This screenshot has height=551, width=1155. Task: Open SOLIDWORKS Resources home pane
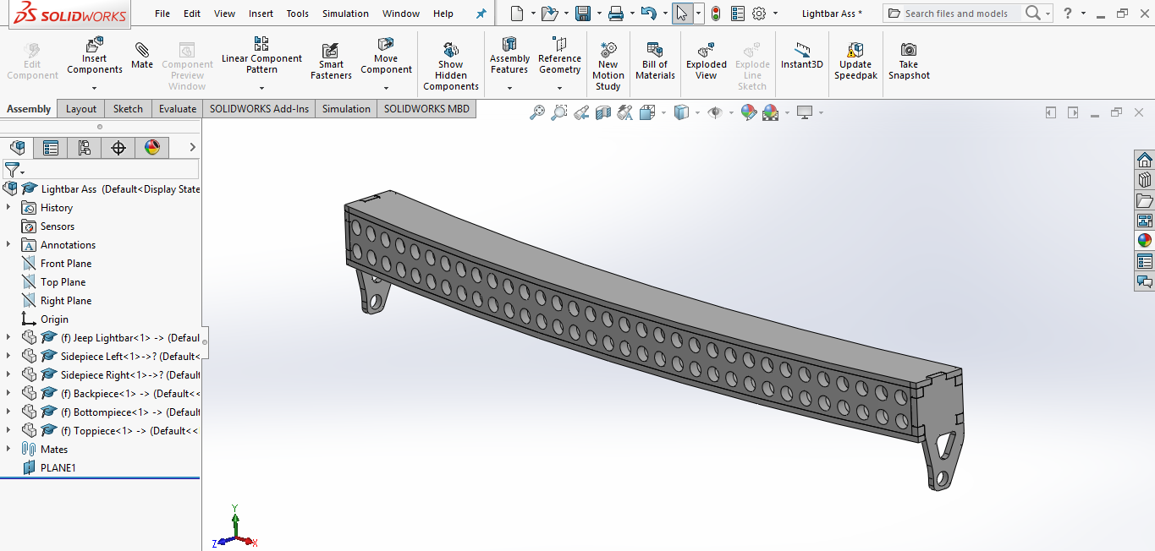pyautogui.click(x=1145, y=160)
